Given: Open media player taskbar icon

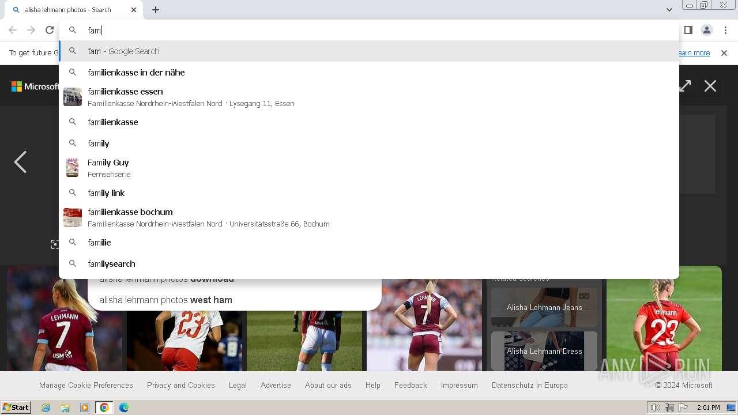Looking at the screenshot, I should point(85,408).
